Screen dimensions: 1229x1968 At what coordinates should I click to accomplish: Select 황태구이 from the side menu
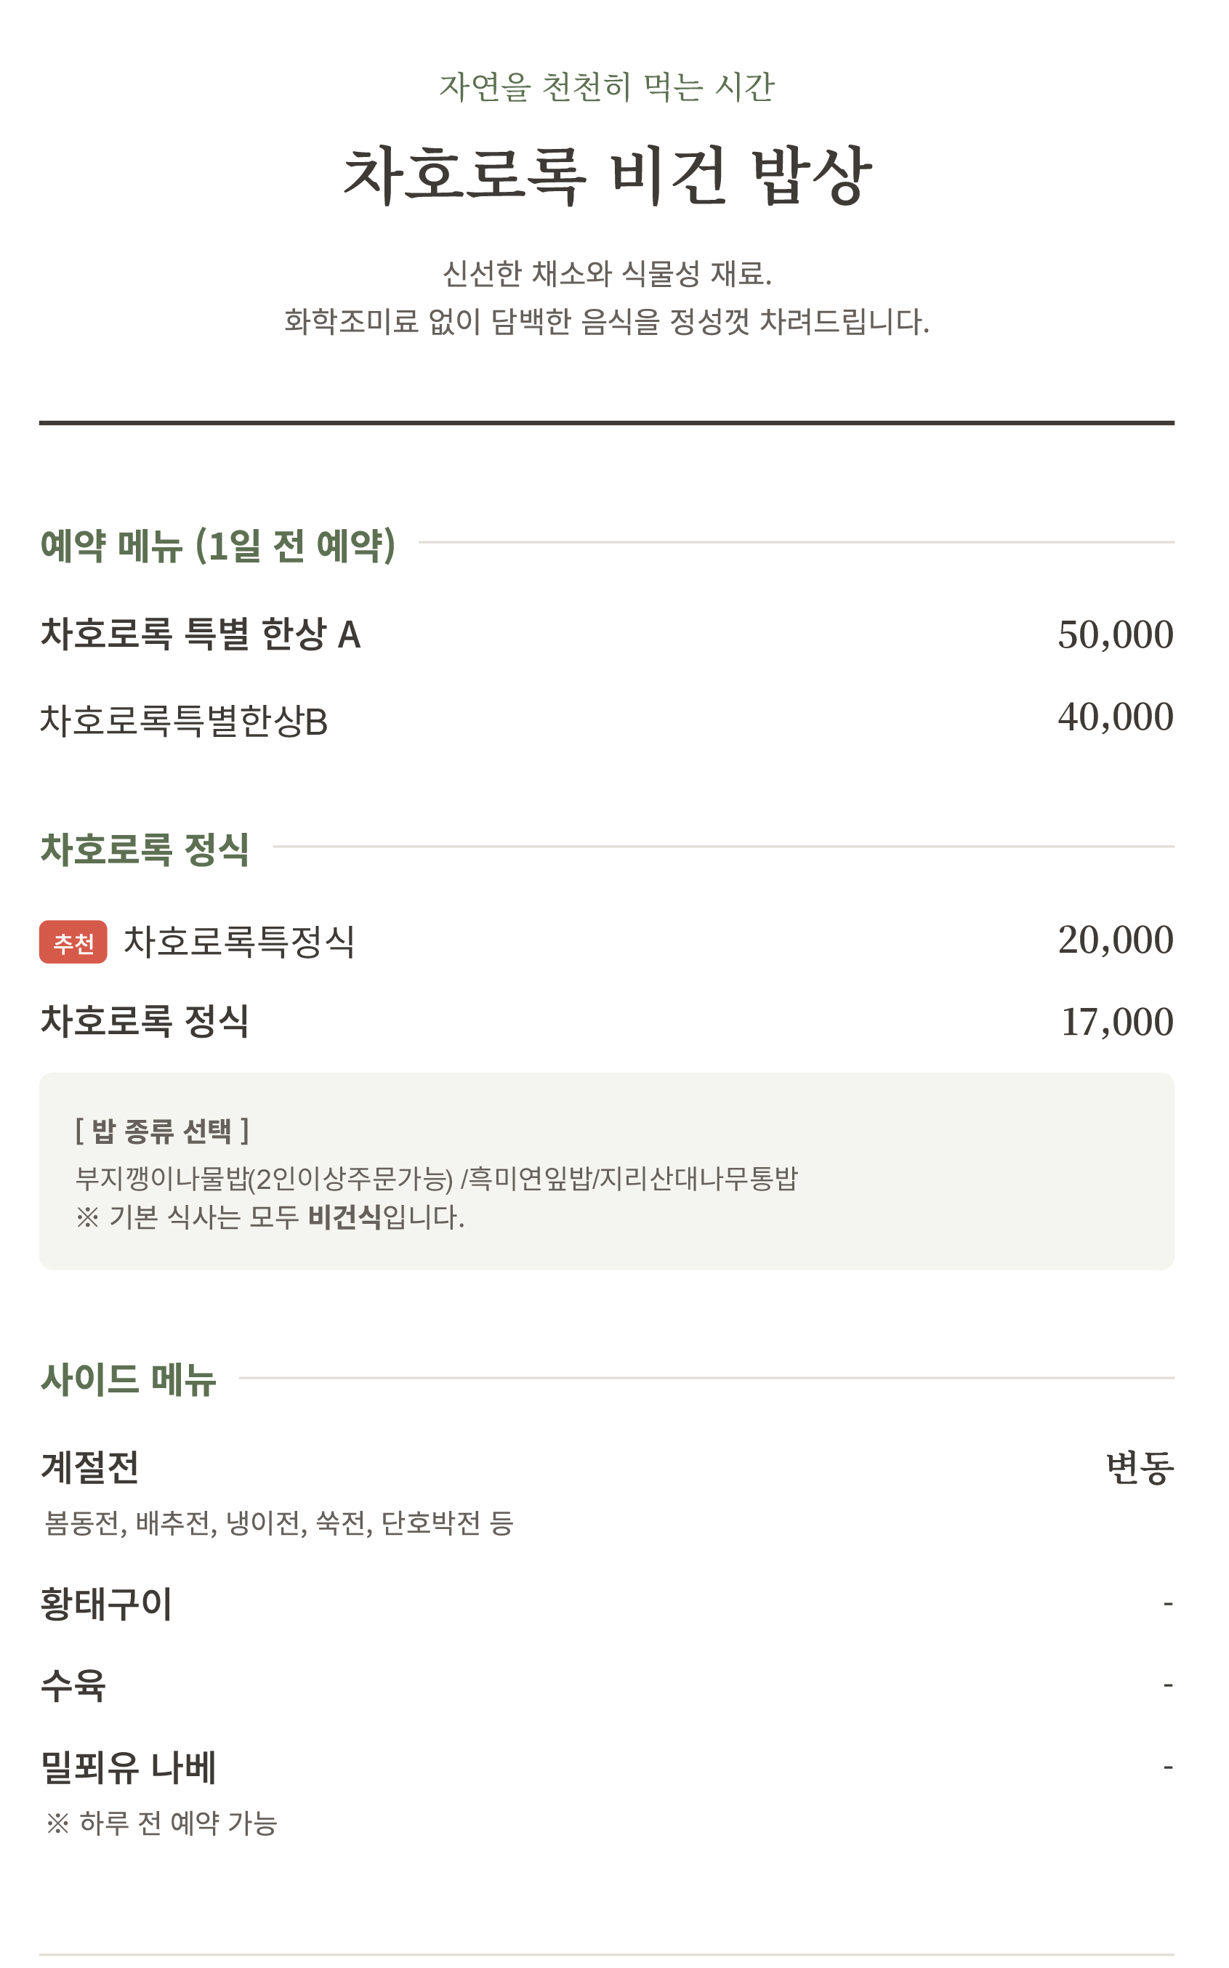pyautogui.click(x=107, y=1603)
